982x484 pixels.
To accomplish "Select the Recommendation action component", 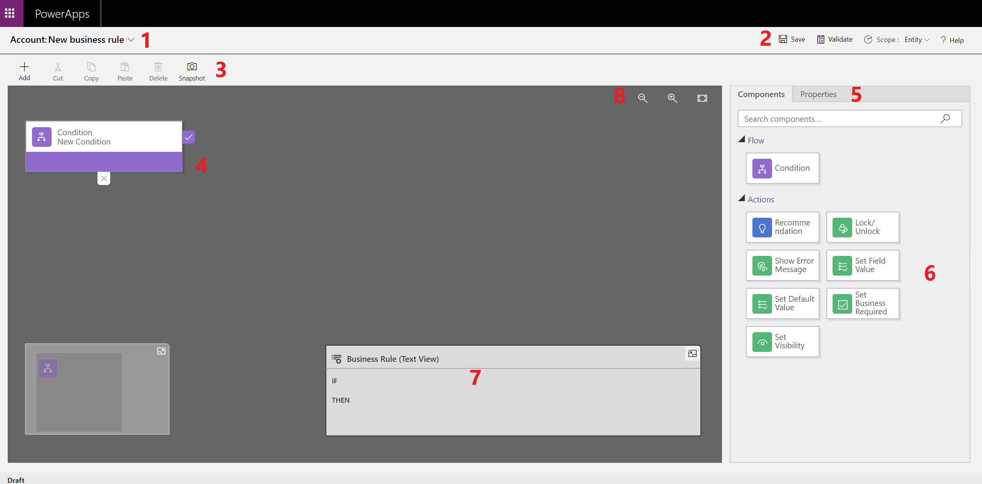I will pyautogui.click(x=782, y=227).
